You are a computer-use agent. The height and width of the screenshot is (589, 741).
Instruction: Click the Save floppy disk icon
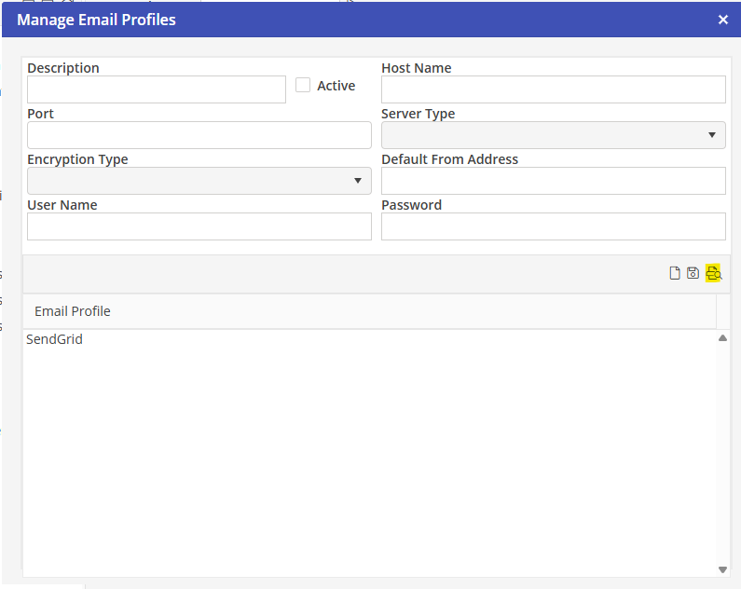[x=693, y=273]
